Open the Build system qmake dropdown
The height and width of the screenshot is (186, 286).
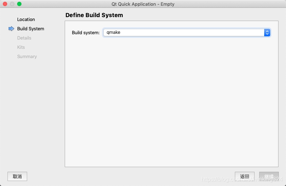coord(187,32)
